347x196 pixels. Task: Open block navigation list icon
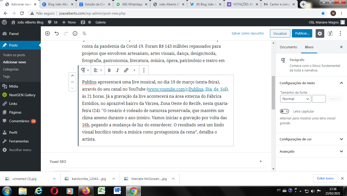(x=84, y=33)
